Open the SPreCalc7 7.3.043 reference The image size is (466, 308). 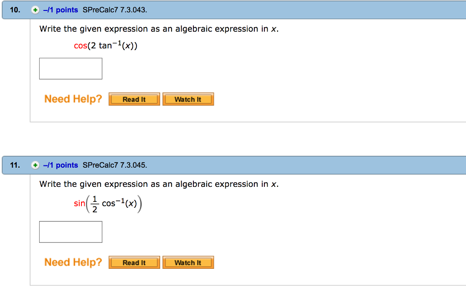pos(114,9)
